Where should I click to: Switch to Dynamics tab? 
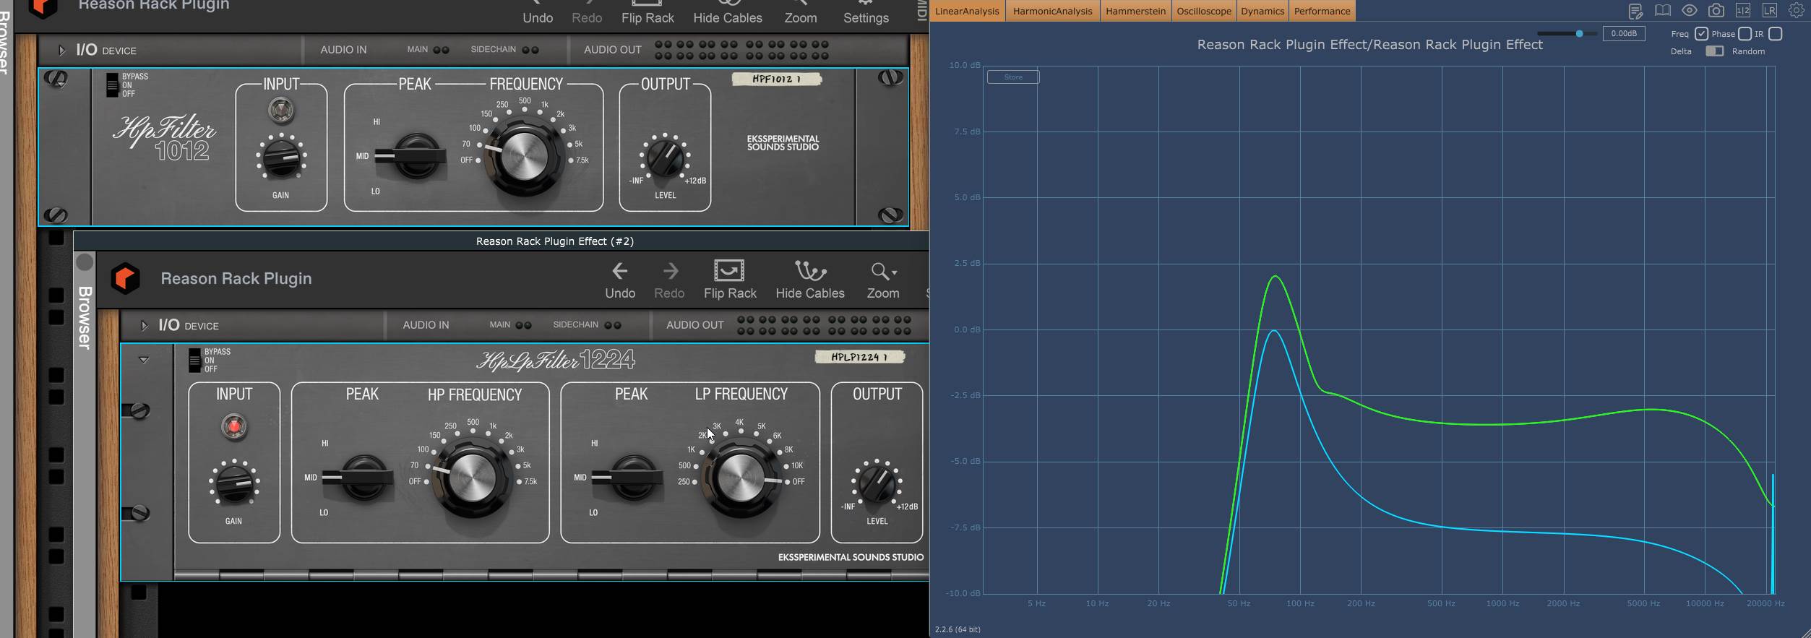1262,11
